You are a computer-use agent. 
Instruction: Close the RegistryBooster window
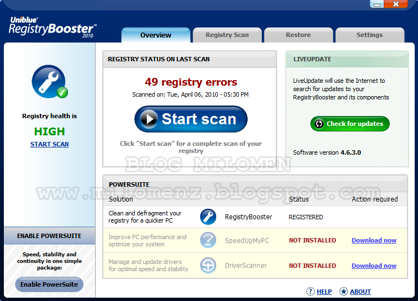pos(396,4)
